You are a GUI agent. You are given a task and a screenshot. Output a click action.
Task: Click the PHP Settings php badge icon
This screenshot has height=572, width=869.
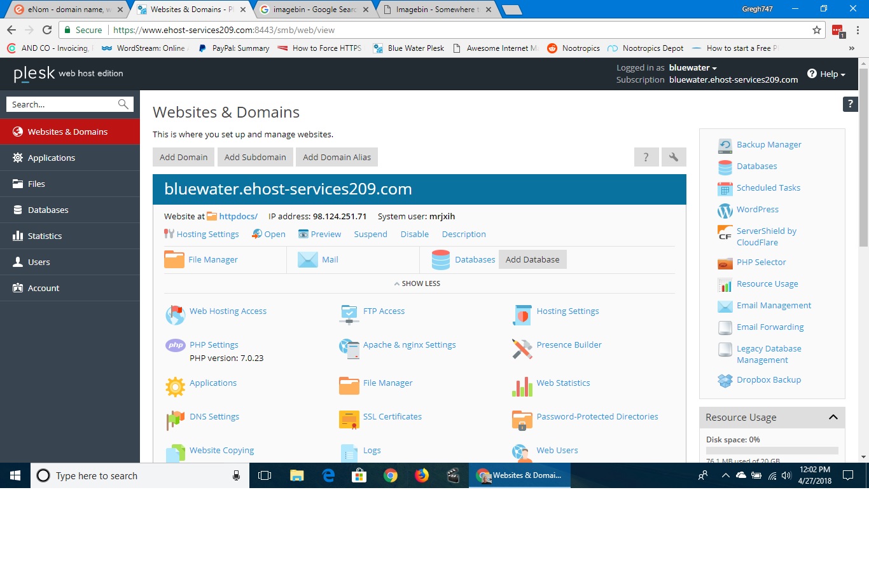tap(175, 345)
